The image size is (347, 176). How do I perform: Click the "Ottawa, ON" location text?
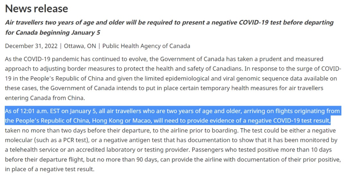(x=80, y=46)
